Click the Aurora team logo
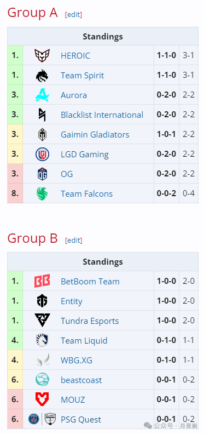204x434 pixels. [42, 95]
